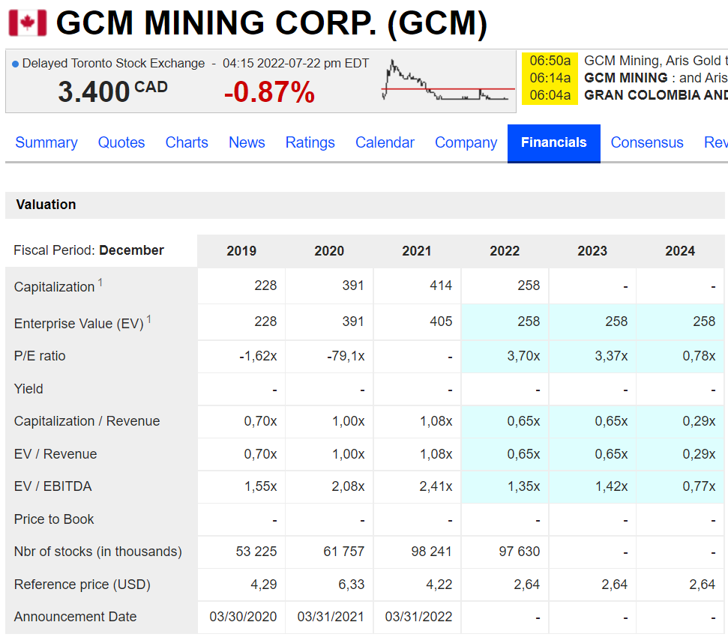728x637 pixels.
Task: Click the Enterprise Value (EV) footnote marker
Action: point(149,318)
